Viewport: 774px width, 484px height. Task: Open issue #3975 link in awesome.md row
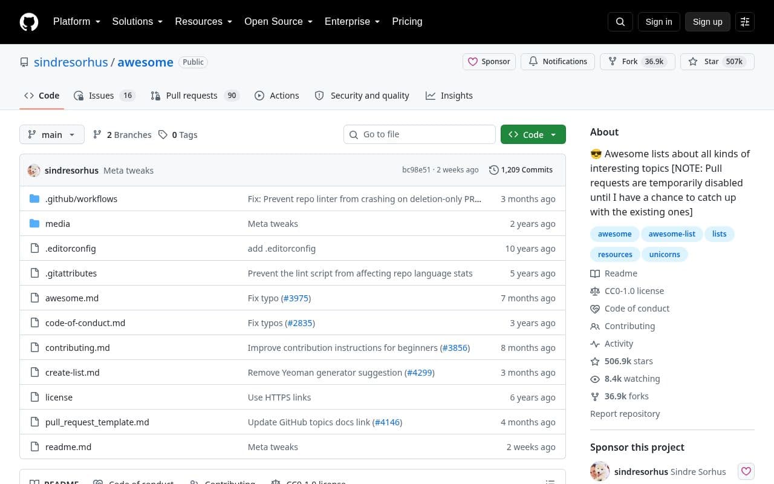(x=296, y=298)
